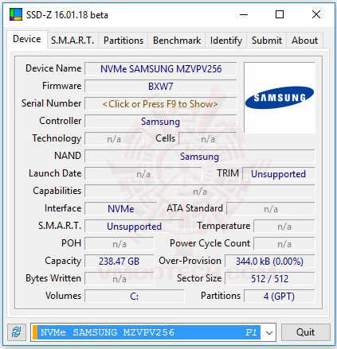Image resolution: width=337 pixels, height=349 pixels.
Task: Click the Serial Number label
Action: pos(52,103)
